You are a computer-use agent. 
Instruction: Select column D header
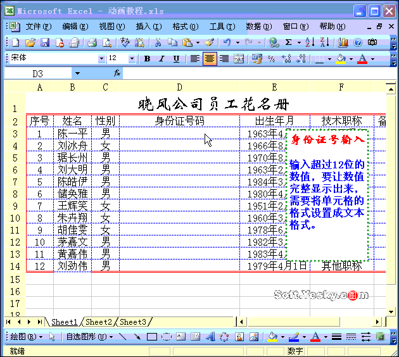coord(179,87)
